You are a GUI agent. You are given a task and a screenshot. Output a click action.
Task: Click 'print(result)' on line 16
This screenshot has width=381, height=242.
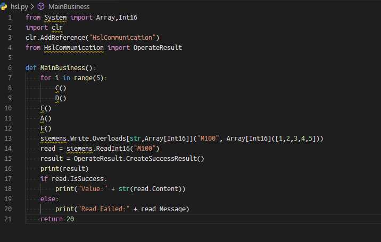coord(64,169)
